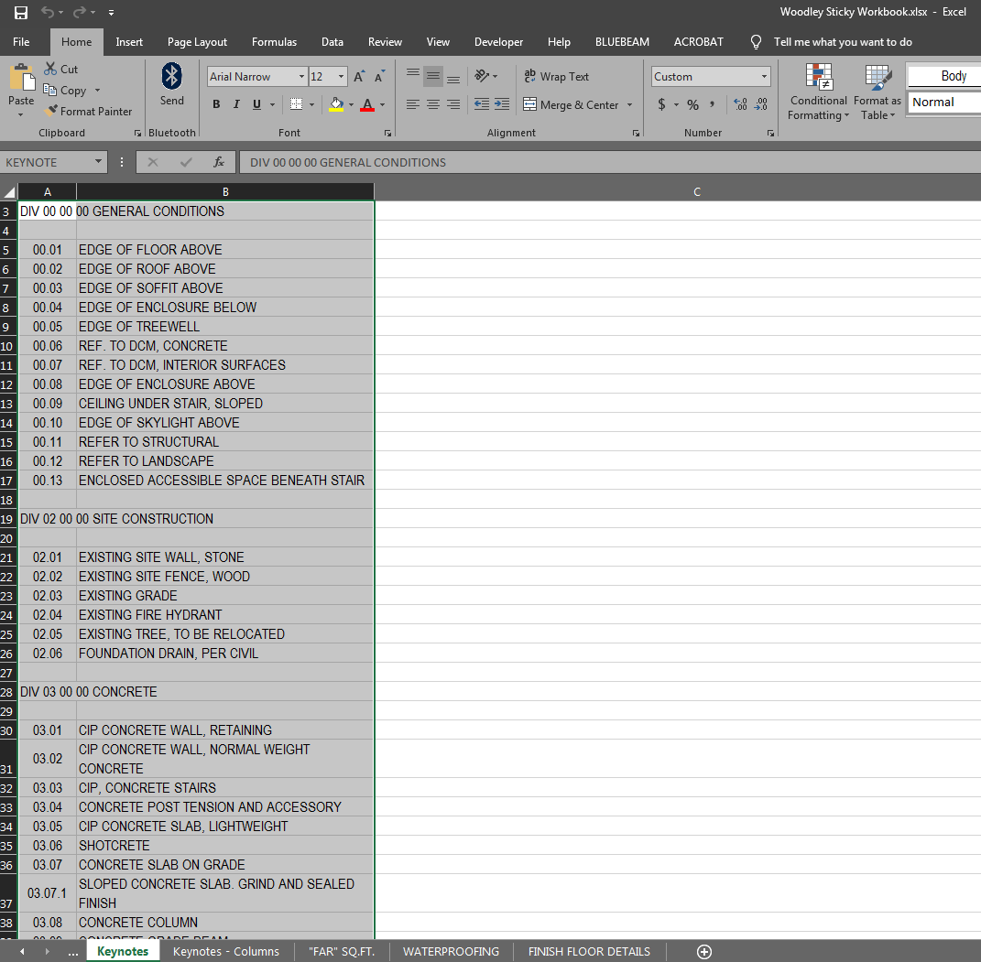Increase indent
This screenshot has height=962, width=981.
(x=502, y=104)
